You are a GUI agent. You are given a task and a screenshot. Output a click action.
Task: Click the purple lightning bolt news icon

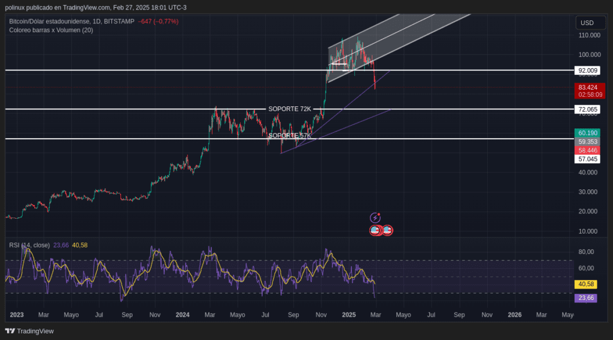[x=375, y=218]
